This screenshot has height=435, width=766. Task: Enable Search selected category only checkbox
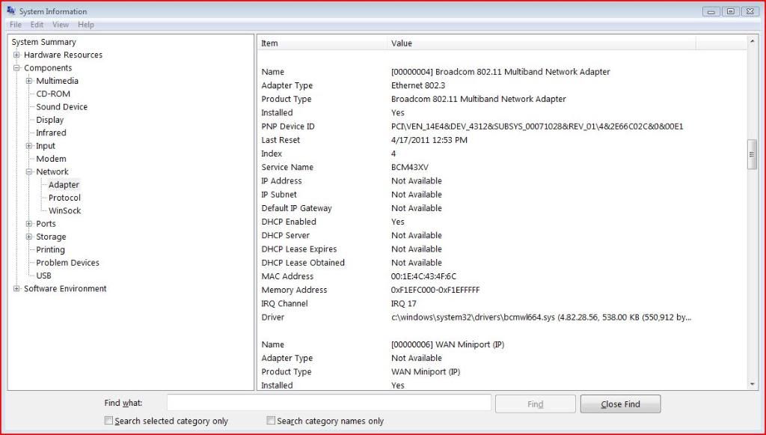pos(109,421)
